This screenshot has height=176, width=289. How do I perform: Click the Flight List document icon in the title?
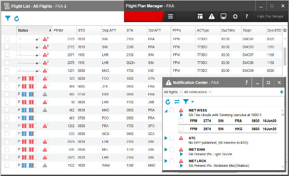(7, 6)
